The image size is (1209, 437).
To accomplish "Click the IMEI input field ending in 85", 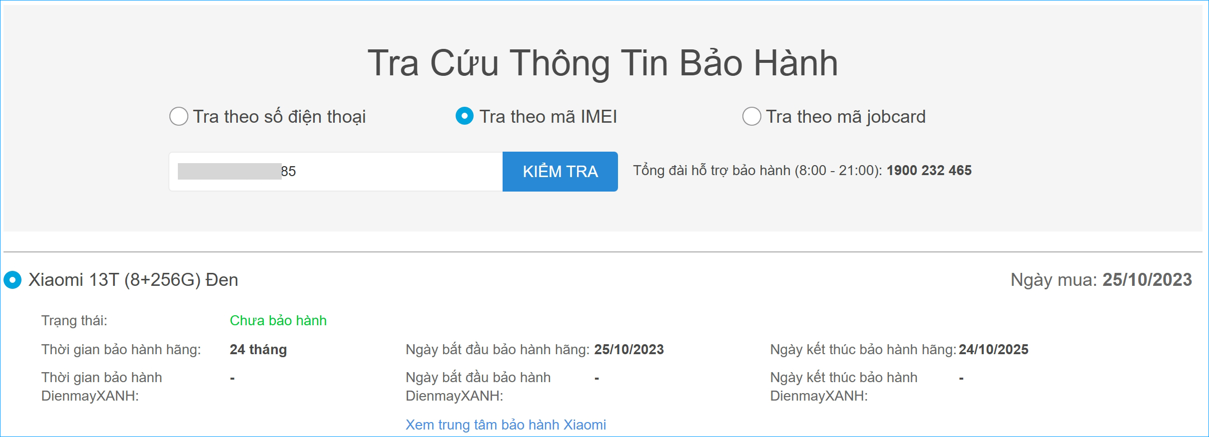I will [336, 172].
